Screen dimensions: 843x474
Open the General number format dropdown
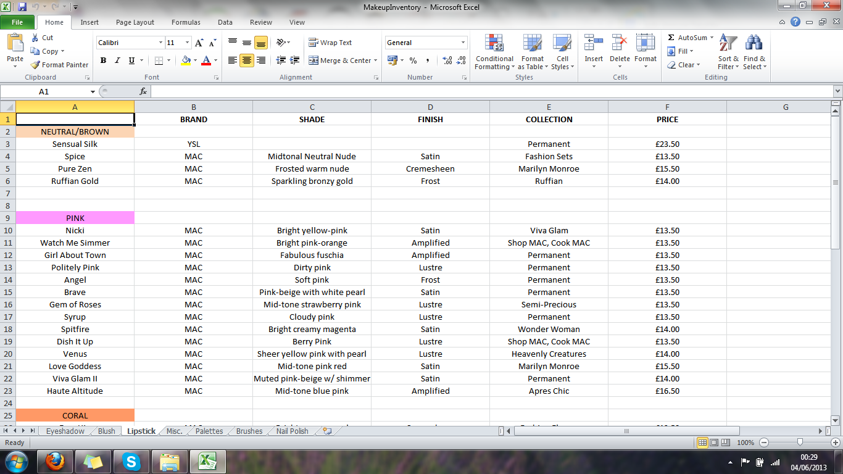pos(463,43)
